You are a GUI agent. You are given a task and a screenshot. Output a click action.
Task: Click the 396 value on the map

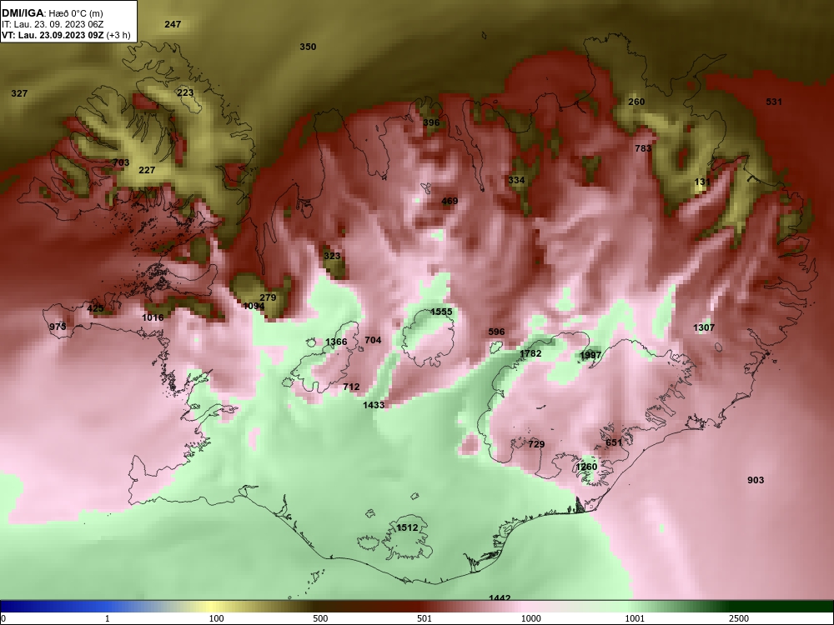431,122
